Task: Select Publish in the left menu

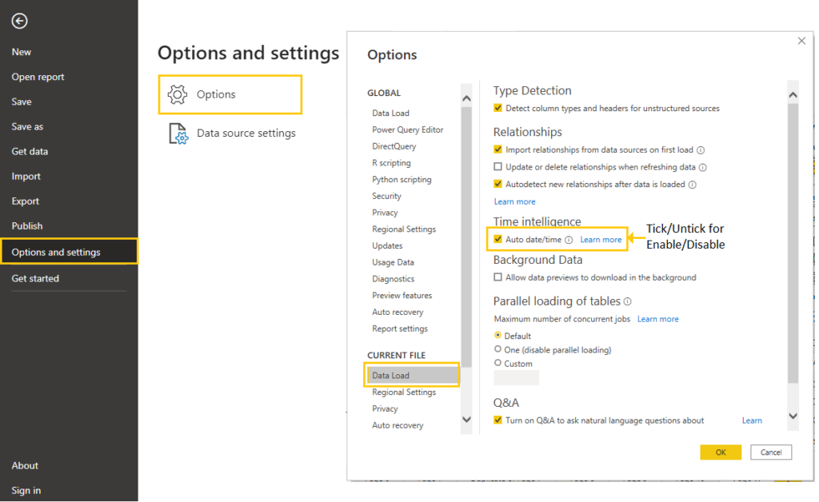Action: (x=27, y=225)
